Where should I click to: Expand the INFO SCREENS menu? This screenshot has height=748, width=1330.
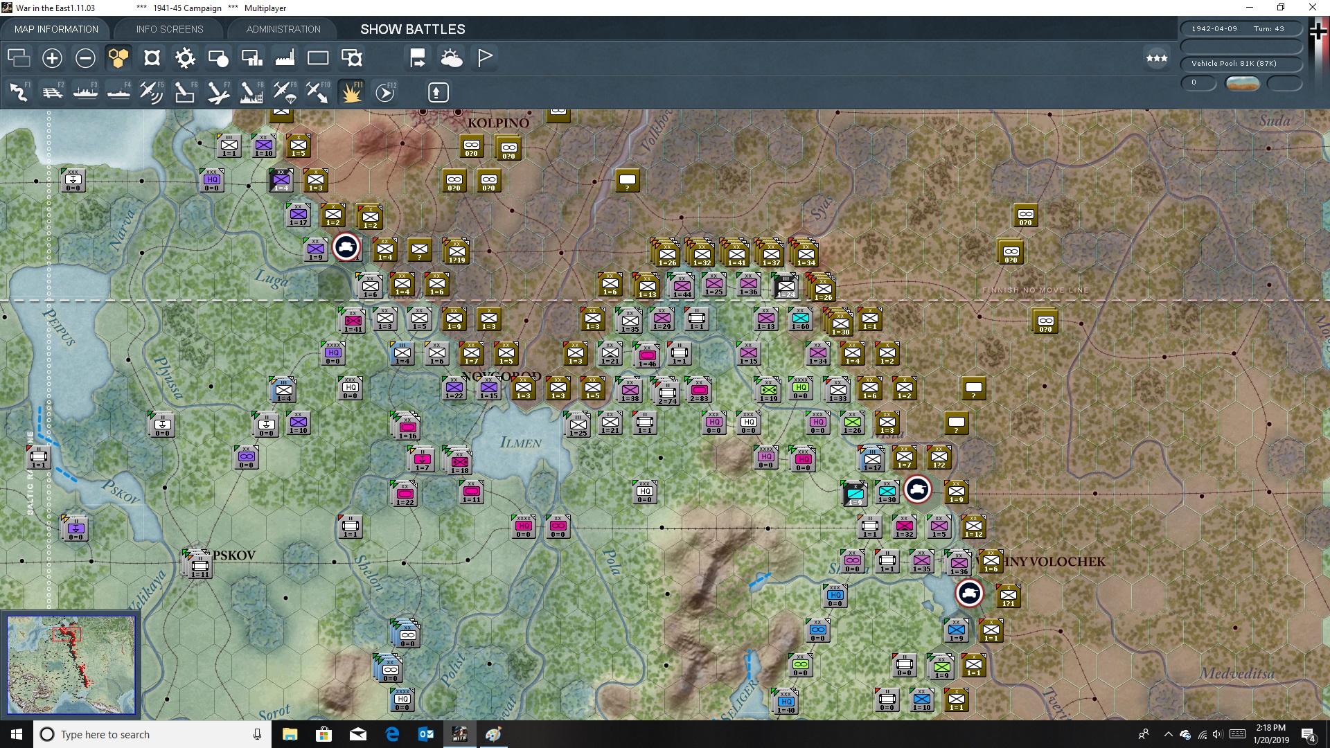(169, 29)
